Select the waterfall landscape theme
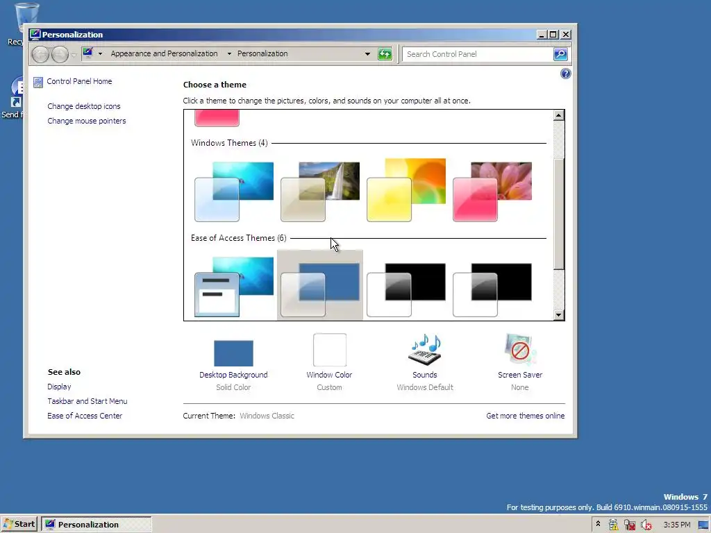711x533 pixels. 320,192
